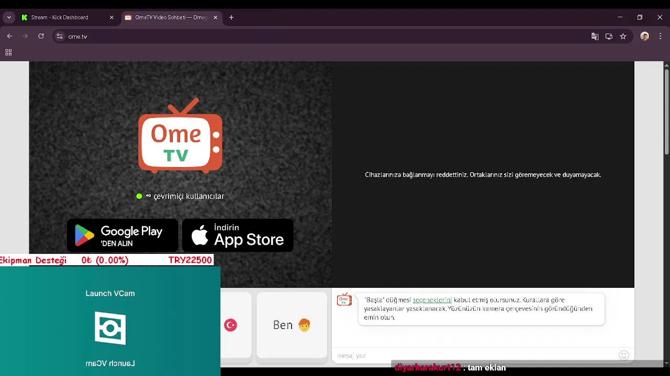The height and width of the screenshot is (376, 670).
Task: Open the Google Translate page icon
Action: point(595,37)
